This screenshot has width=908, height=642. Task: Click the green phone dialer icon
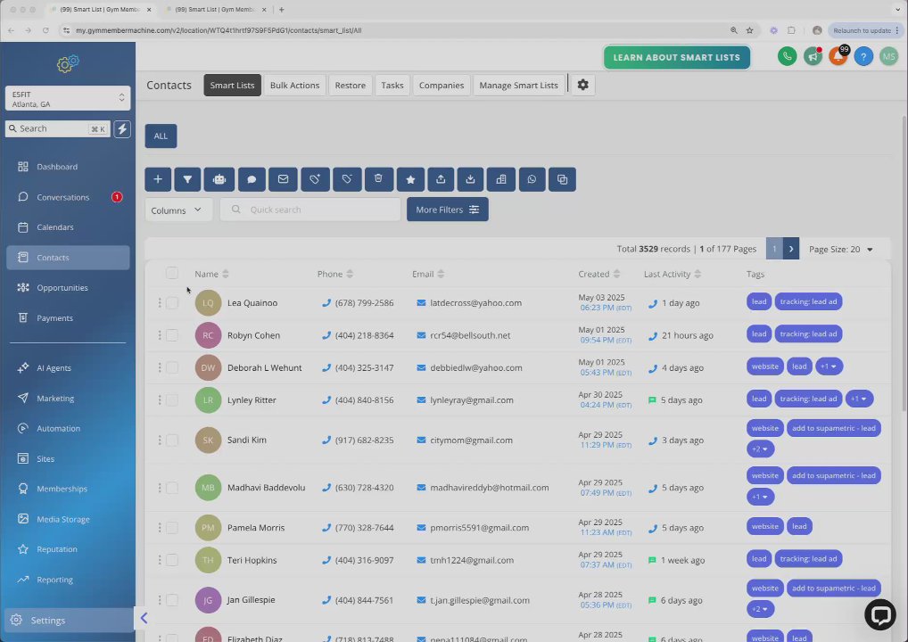[787, 56]
